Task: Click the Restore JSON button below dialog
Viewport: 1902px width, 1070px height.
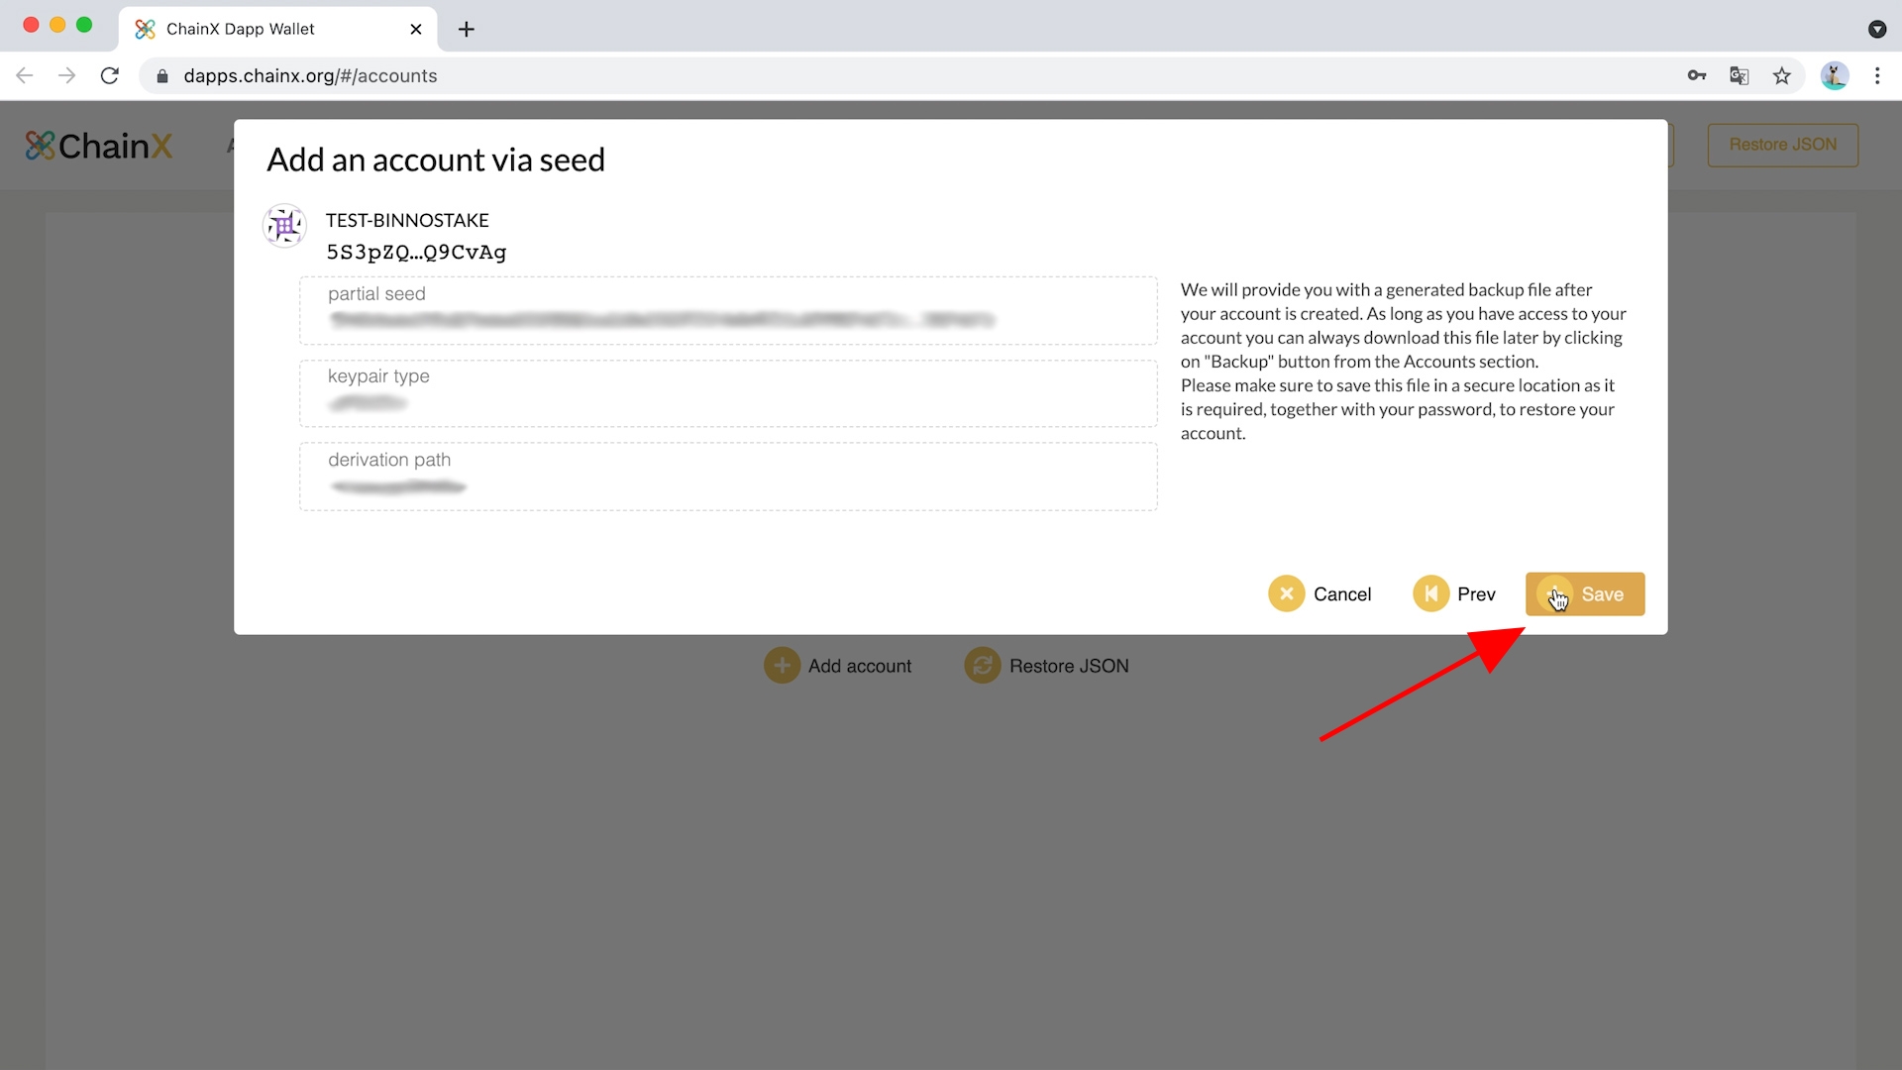Action: pyautogui.click(x=1047, y=666)
